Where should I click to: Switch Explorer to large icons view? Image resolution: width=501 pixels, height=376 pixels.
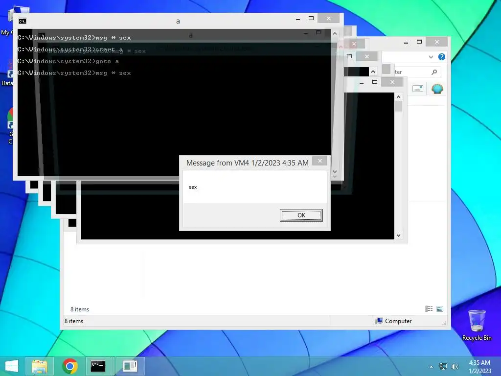click(440, 309)
